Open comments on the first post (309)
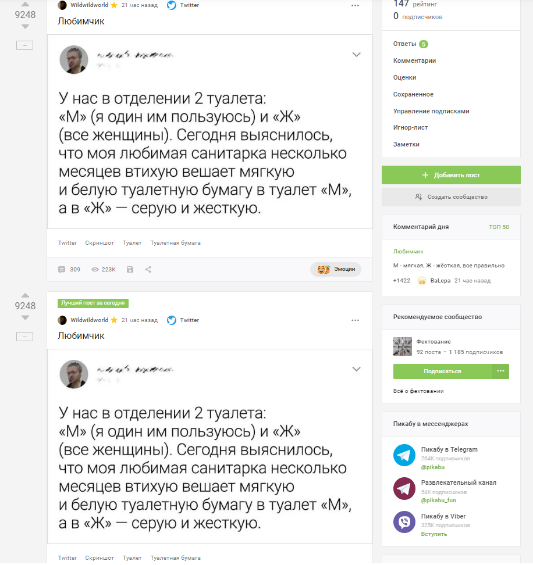The height and width of the screenshot is (565, 533). point(69,270)
